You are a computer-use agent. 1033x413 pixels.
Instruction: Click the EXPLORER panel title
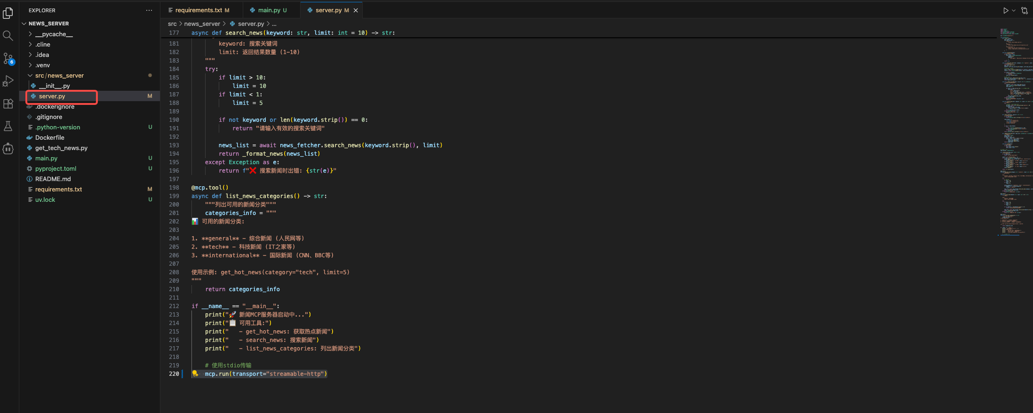42,10
